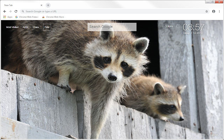Screen dimensions: 224x140
Task: Open the Google-icon Chrome Web bookmark
Action: (27, 17)
